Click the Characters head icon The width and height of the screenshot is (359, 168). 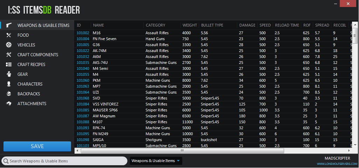pos(9,84)
